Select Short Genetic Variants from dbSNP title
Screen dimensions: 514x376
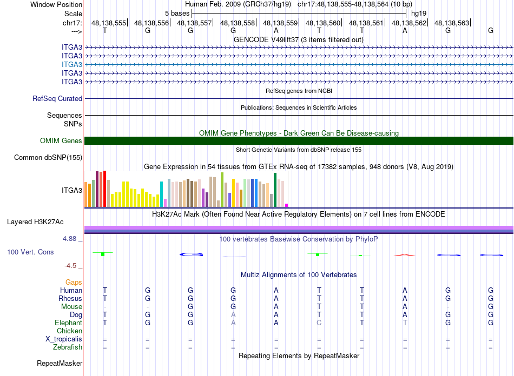tap(299, 150)
